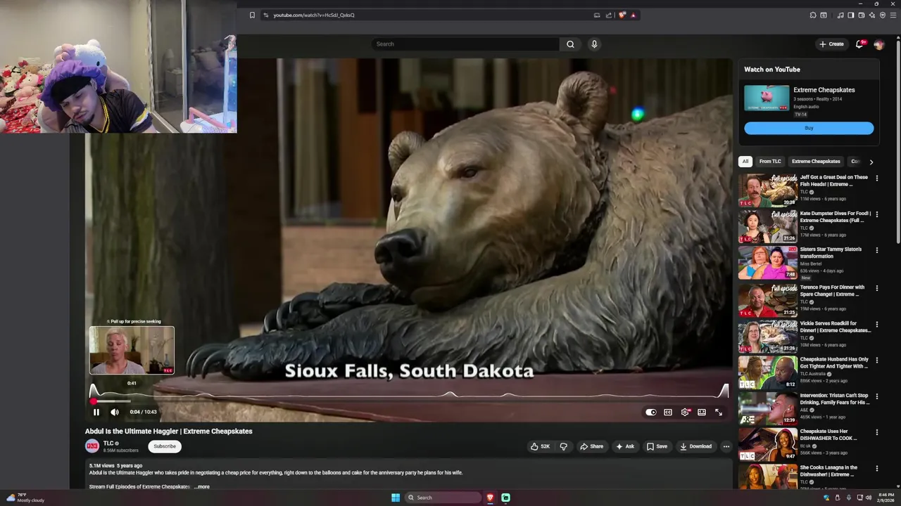901x506 pixels.
Task: Download the current video
Action: point(695,446)
